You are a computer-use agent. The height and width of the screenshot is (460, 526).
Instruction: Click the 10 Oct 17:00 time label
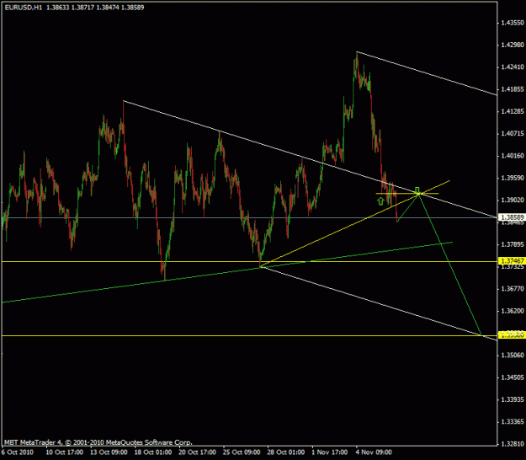coord(65,452)
